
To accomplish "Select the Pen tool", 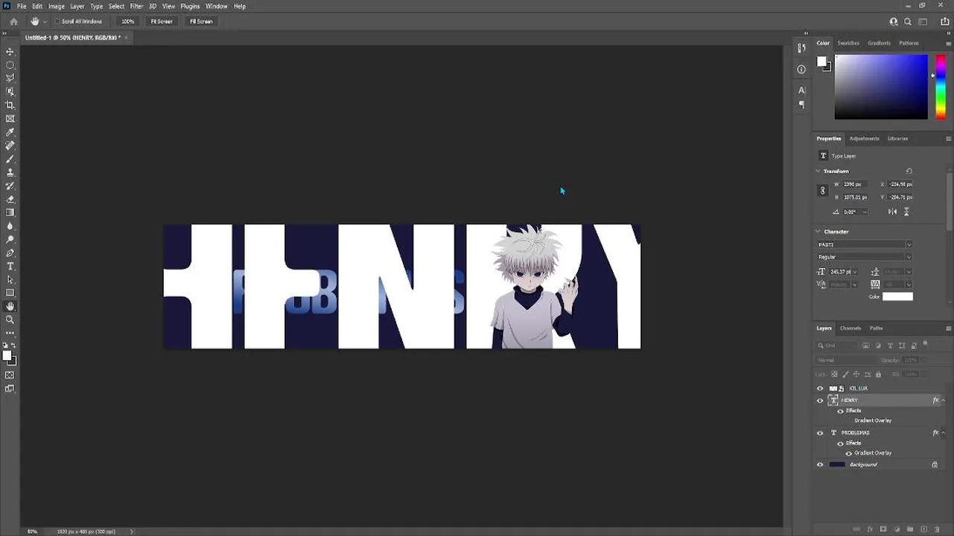I will point(10,253).
